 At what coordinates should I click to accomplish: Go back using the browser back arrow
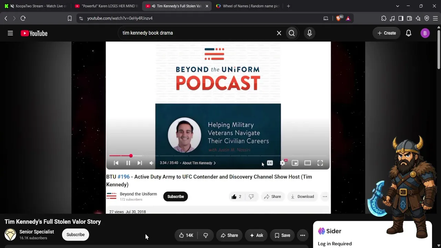(x=6, y=18)
